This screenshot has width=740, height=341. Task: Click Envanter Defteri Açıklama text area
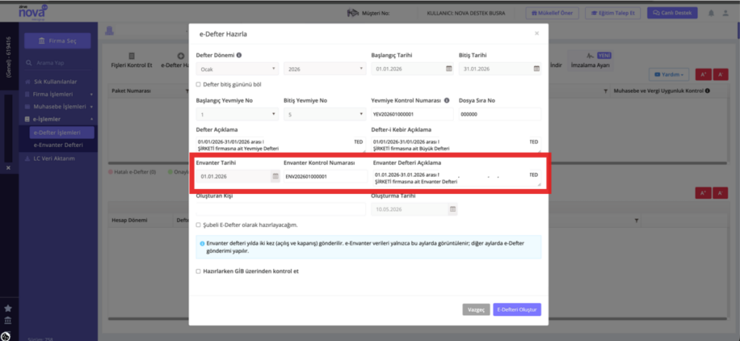[457, 179]
